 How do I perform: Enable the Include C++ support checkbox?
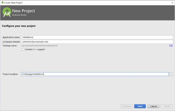point(23,49)
